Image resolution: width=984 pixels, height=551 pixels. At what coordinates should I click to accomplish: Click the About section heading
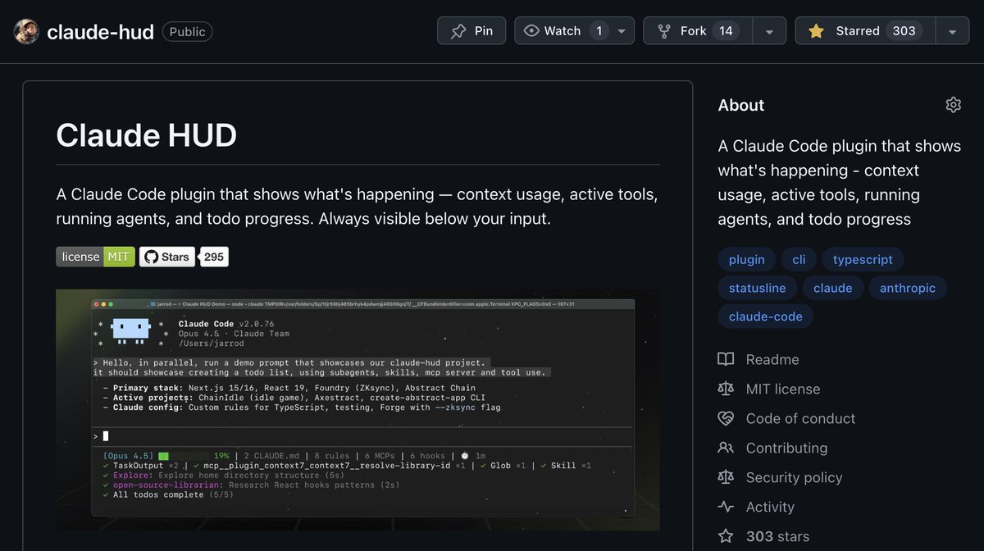point(741,105)
